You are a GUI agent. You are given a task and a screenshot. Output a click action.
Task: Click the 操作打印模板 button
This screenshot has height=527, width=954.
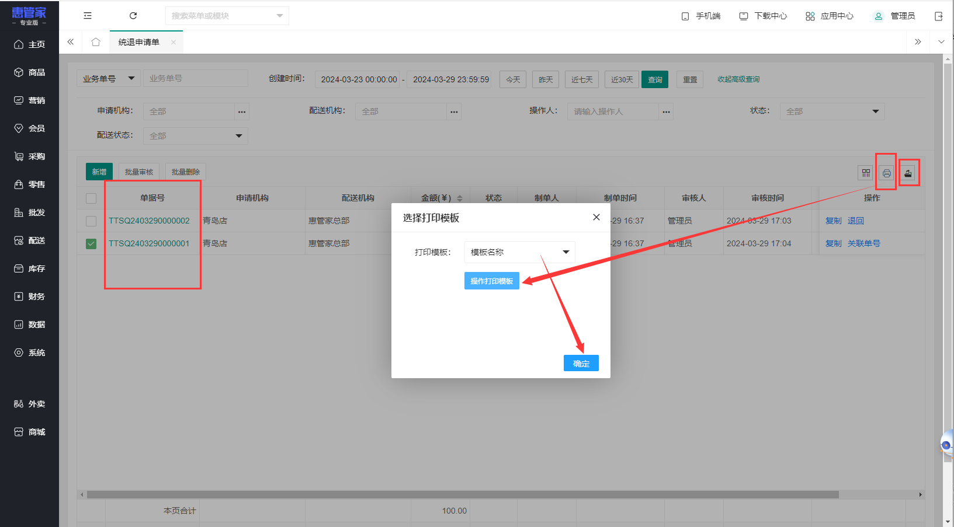pos(492,281)
